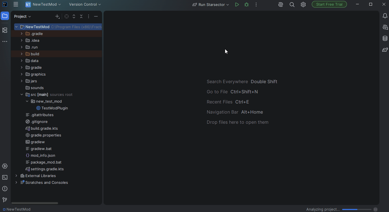This screenshot has width=389, height=212.
Task: Open the Problems tool window
Action: point(5,189)
